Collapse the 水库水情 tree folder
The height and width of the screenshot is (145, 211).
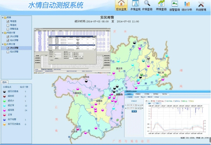3,44
